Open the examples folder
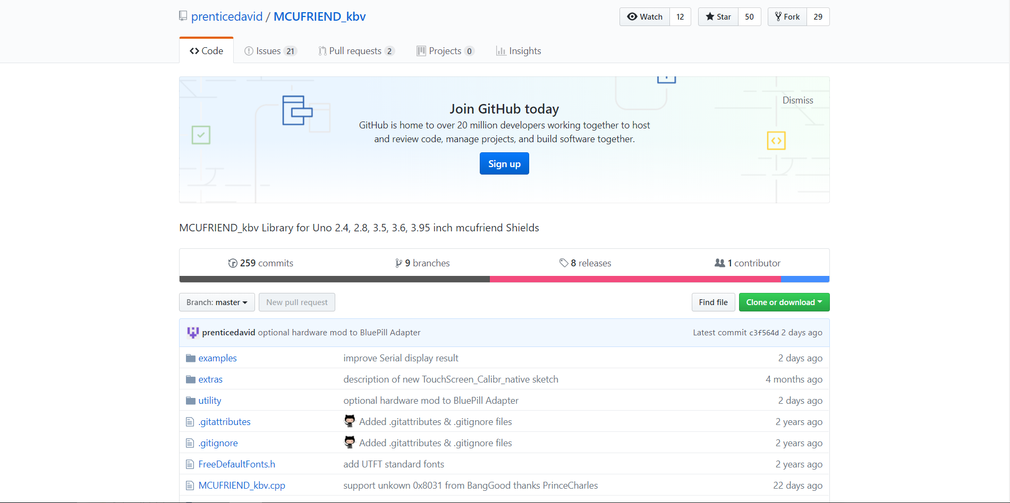This screenshot has width=1010, height=503. tap(217, 358)
